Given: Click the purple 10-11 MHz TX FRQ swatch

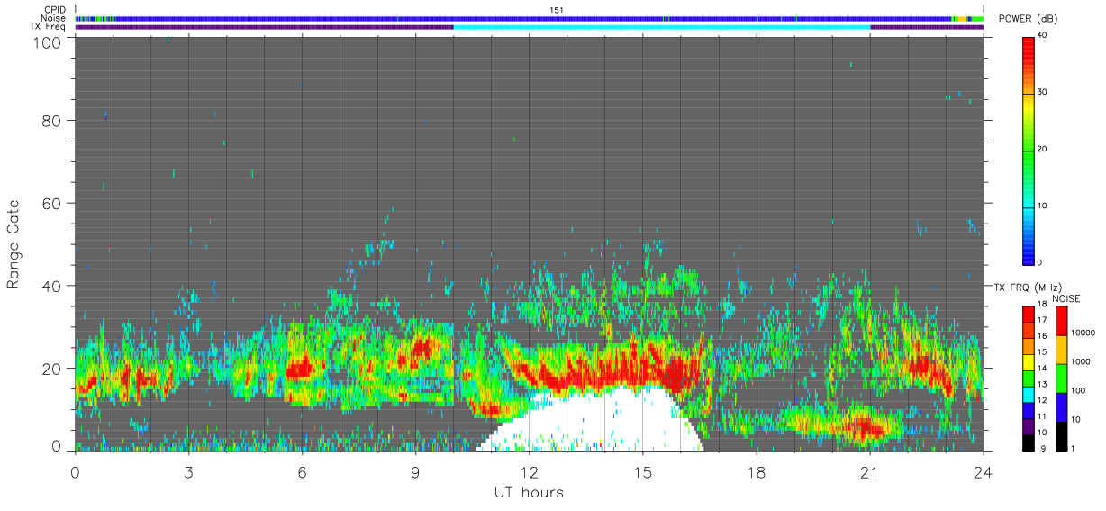Looking at the screenshot, I should (1028, 424).
